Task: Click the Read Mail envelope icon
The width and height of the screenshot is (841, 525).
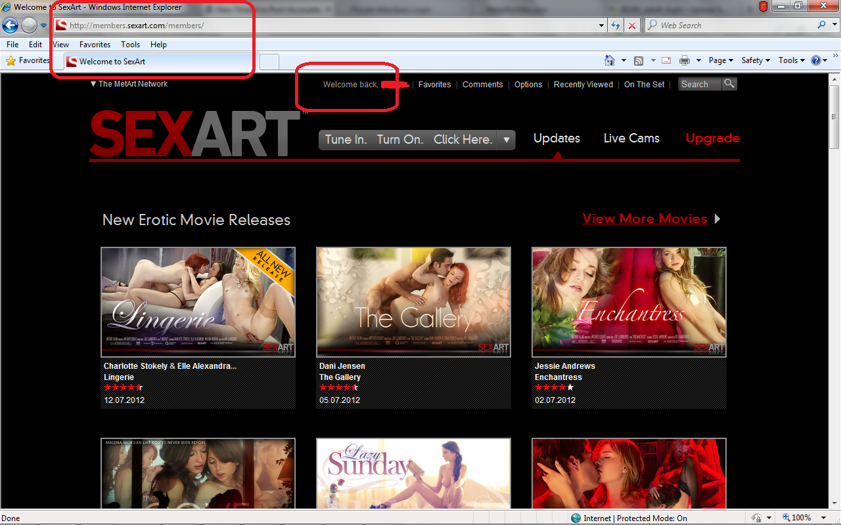Action: [666, 60]
